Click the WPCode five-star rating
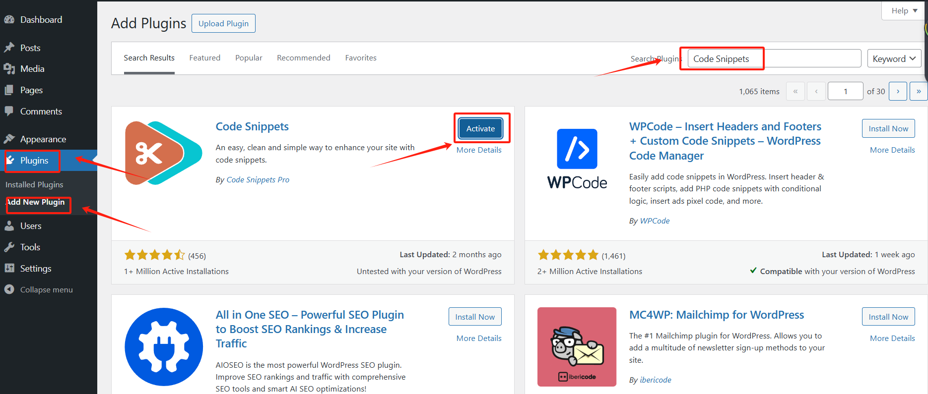Image resolution: width=928 pixels, height=394 pixels. click(x=568, y=255)
